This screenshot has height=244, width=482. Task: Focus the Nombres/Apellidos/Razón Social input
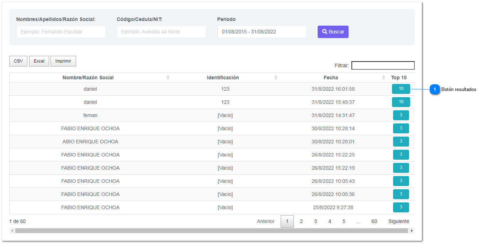61,32
